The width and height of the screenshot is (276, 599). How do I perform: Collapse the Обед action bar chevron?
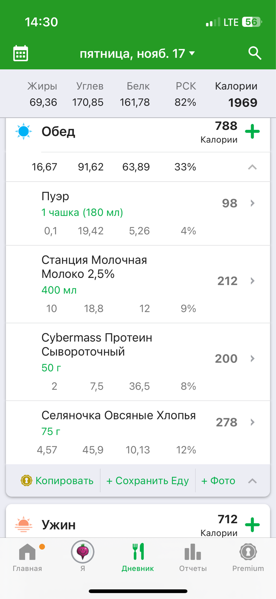[252, 481]
